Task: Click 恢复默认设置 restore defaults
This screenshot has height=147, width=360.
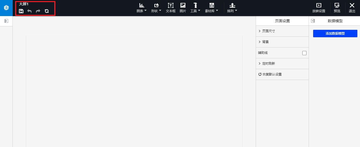Action: [x=270, y=74]
